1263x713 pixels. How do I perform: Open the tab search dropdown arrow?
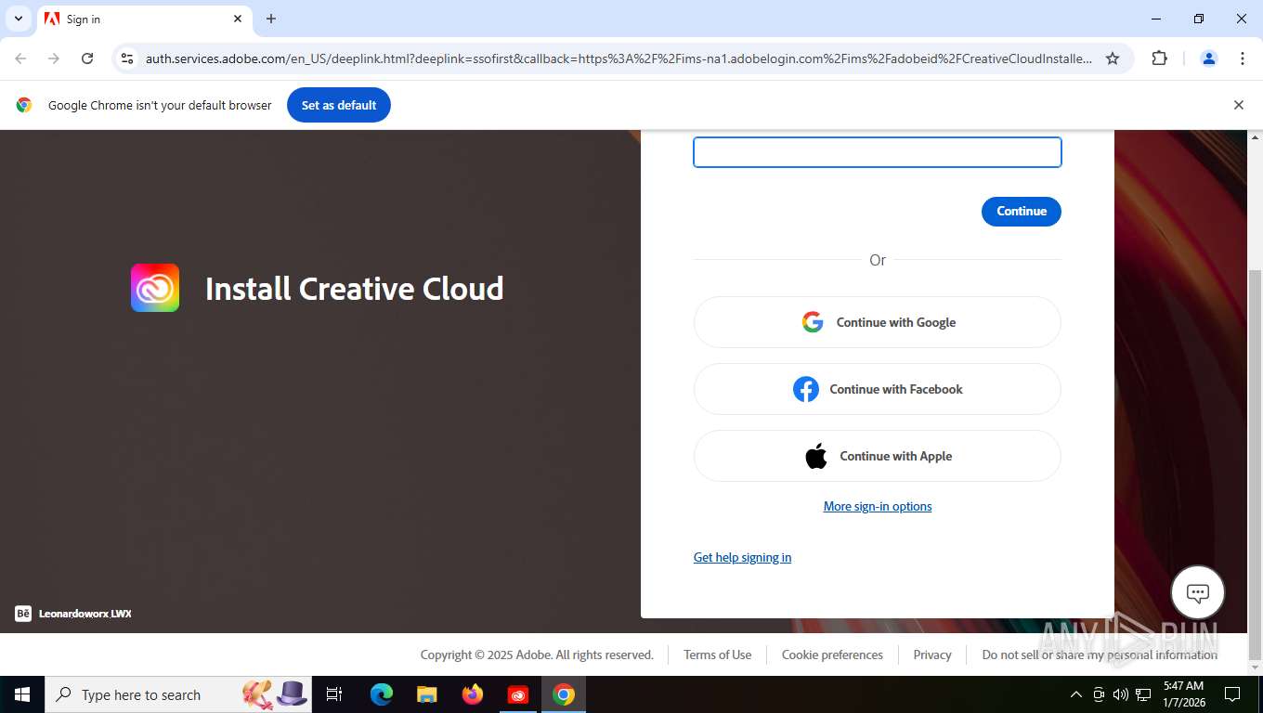click(x=18, y=19)
